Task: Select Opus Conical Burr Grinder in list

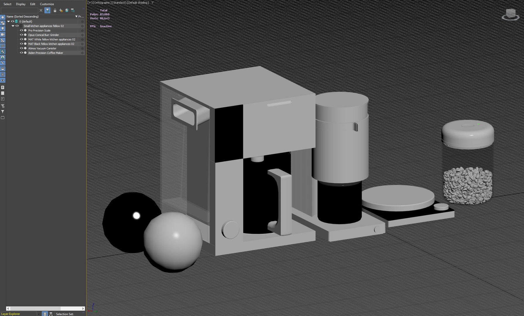Action: click(x=43, y=35)
